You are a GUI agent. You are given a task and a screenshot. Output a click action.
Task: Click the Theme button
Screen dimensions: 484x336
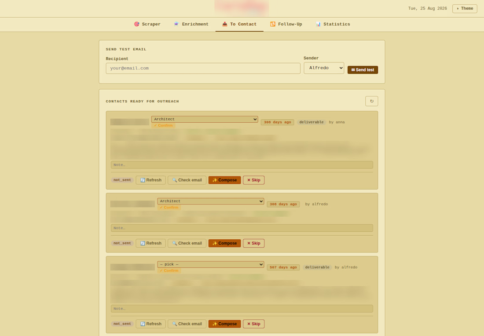click(465, 9)
